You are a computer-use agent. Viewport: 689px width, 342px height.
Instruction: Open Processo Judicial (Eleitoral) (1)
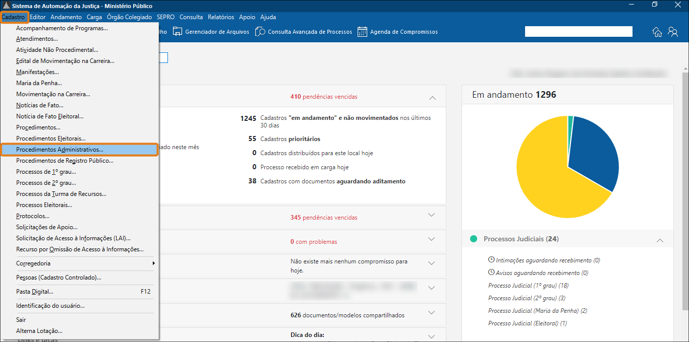coord(528,323)
